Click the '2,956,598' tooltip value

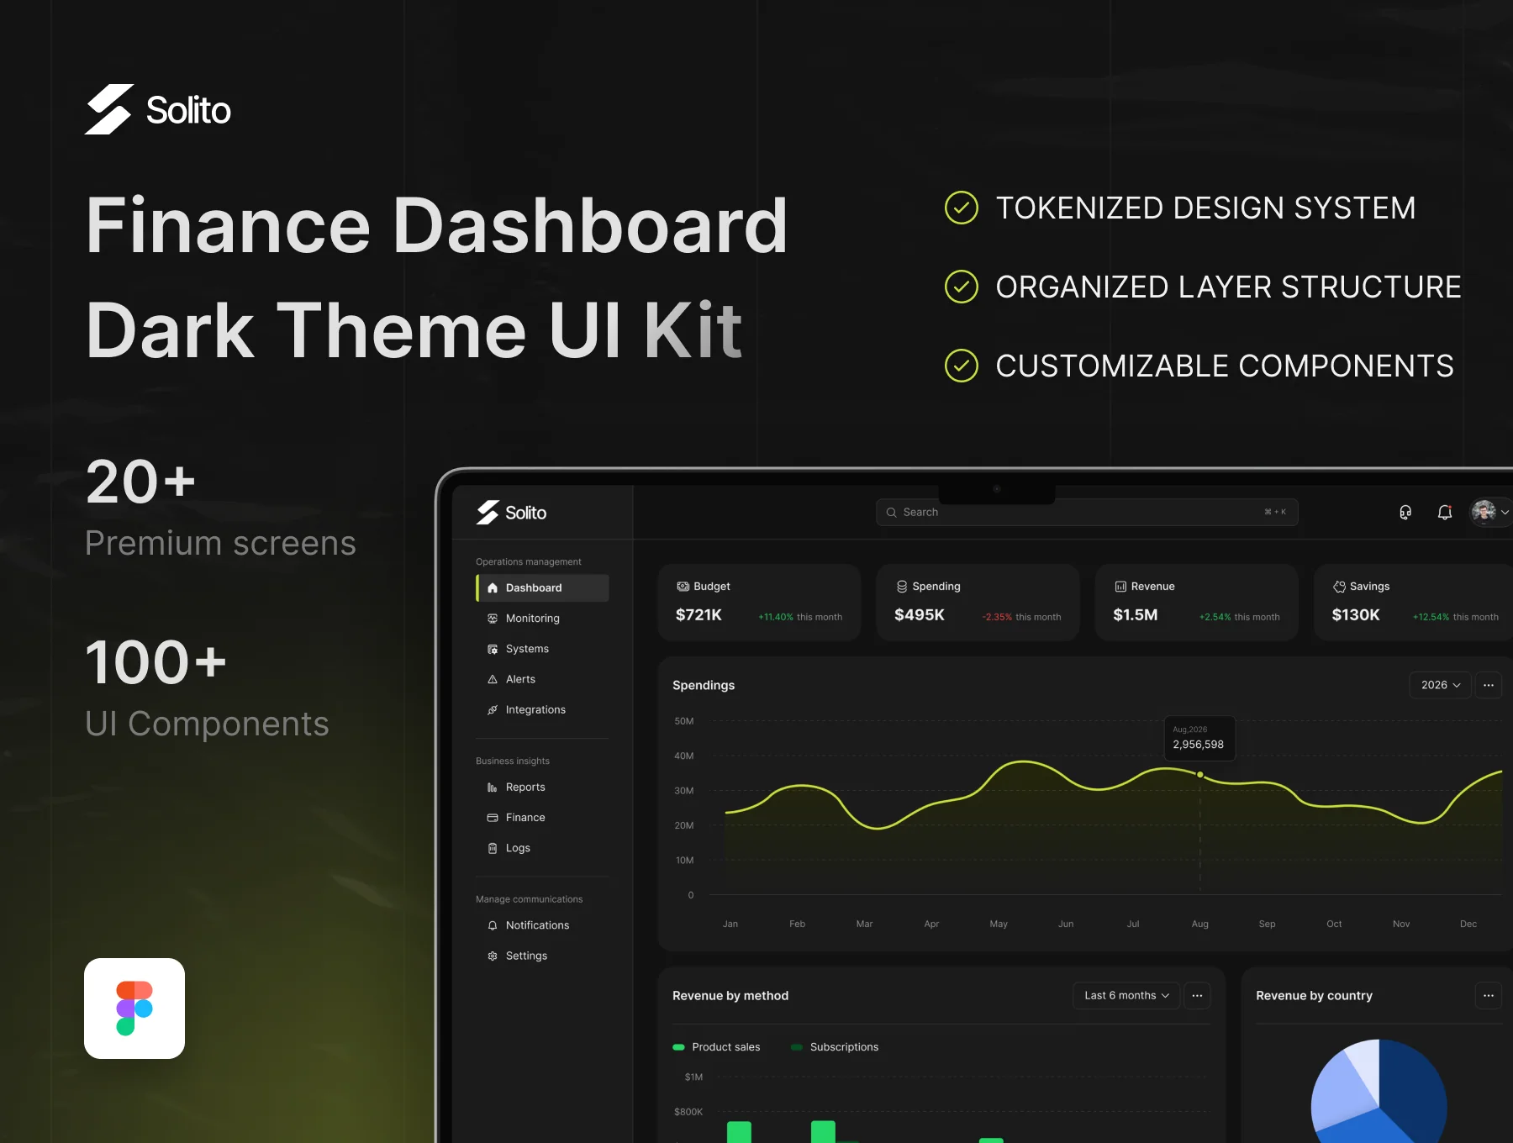coord(1199,745)
